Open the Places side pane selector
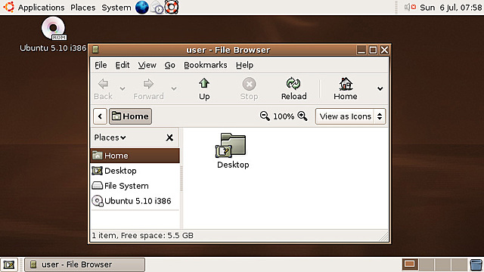The height and width of the screenshot is (272, 484). pyautogui.click(x=110, y=138)
